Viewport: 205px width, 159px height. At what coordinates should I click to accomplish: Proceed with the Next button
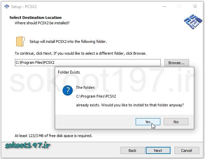pyautogui.click(x=158, y=151)
